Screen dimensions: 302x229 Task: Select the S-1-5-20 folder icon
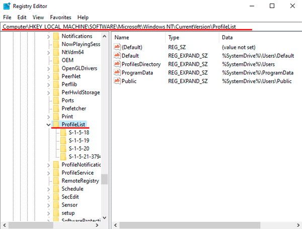click(x=63, y=149)
